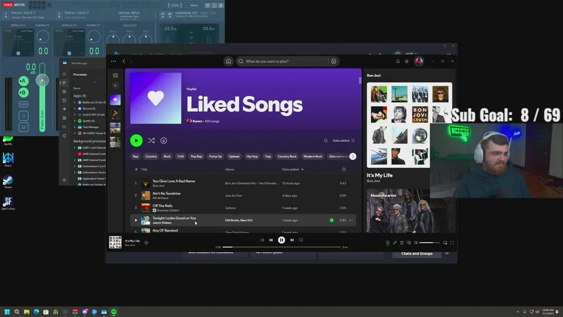Open the Bill Withers artist link
The image size is (563, 317).
161,198
